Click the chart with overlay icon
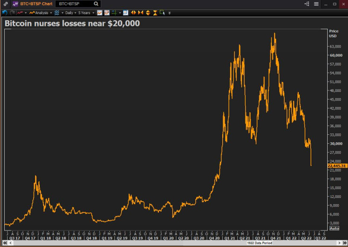The height and width of the screenshot is (247, 348). point(107,13)
